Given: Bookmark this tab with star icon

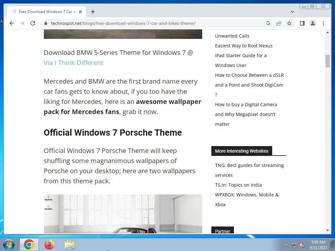Looking at the screenshot, I should (x=289, y=23).
